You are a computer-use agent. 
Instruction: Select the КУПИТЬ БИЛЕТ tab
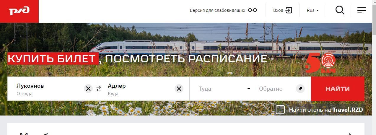pyautogui.click(x=53, y=59)
